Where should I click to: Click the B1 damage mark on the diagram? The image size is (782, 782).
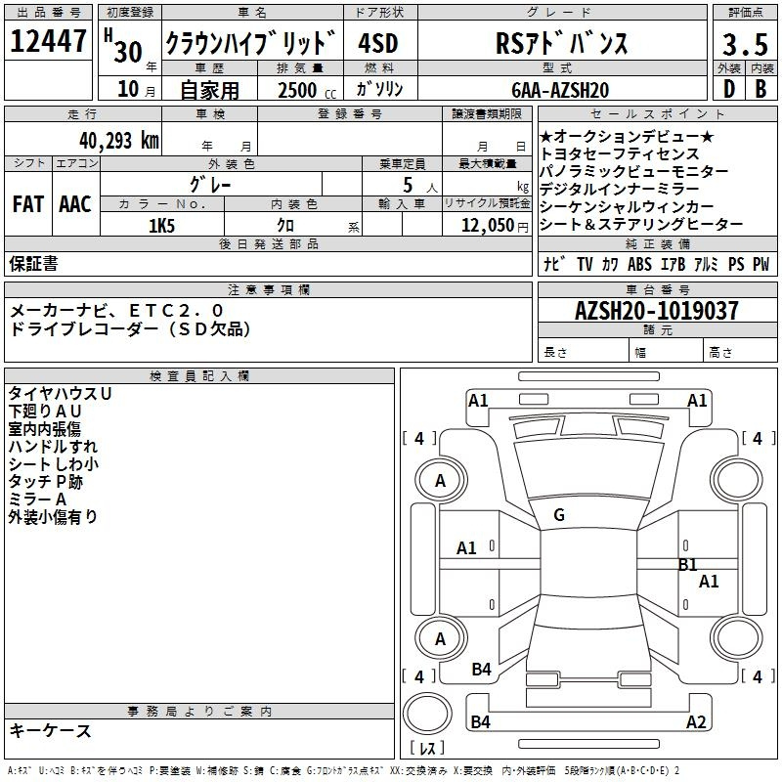pos(687,564)
